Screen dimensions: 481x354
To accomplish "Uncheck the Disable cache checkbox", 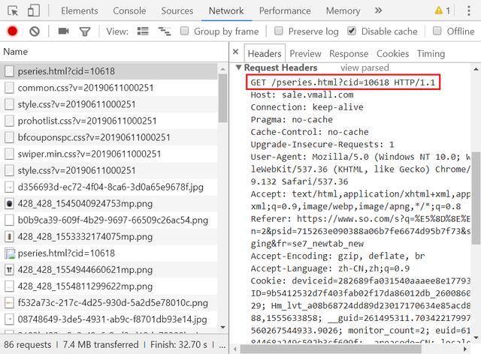I will [x=352, y=31].
